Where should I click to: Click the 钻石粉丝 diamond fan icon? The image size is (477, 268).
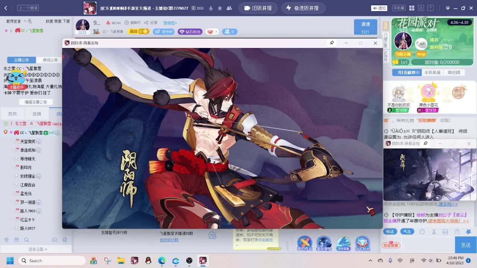(363, 243)
